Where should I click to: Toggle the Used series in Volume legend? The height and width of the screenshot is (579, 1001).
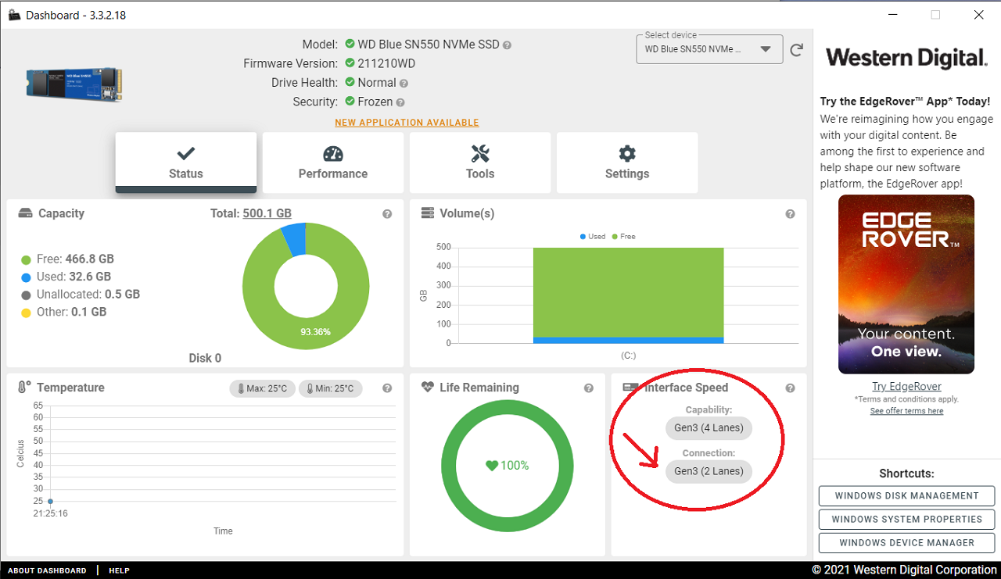click(x=593, y=236)
